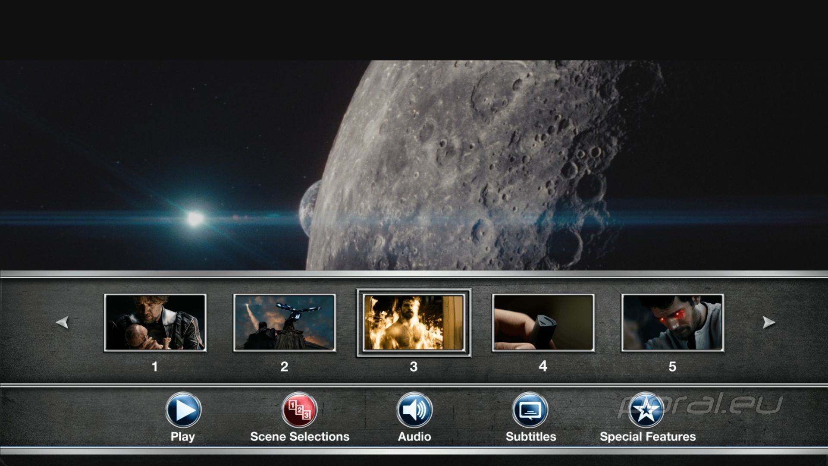Image resolution: width=828 pixels, height=466 pixels.
Task: Select scene 4 thumbnail with hand
Action: click(543, 323)
